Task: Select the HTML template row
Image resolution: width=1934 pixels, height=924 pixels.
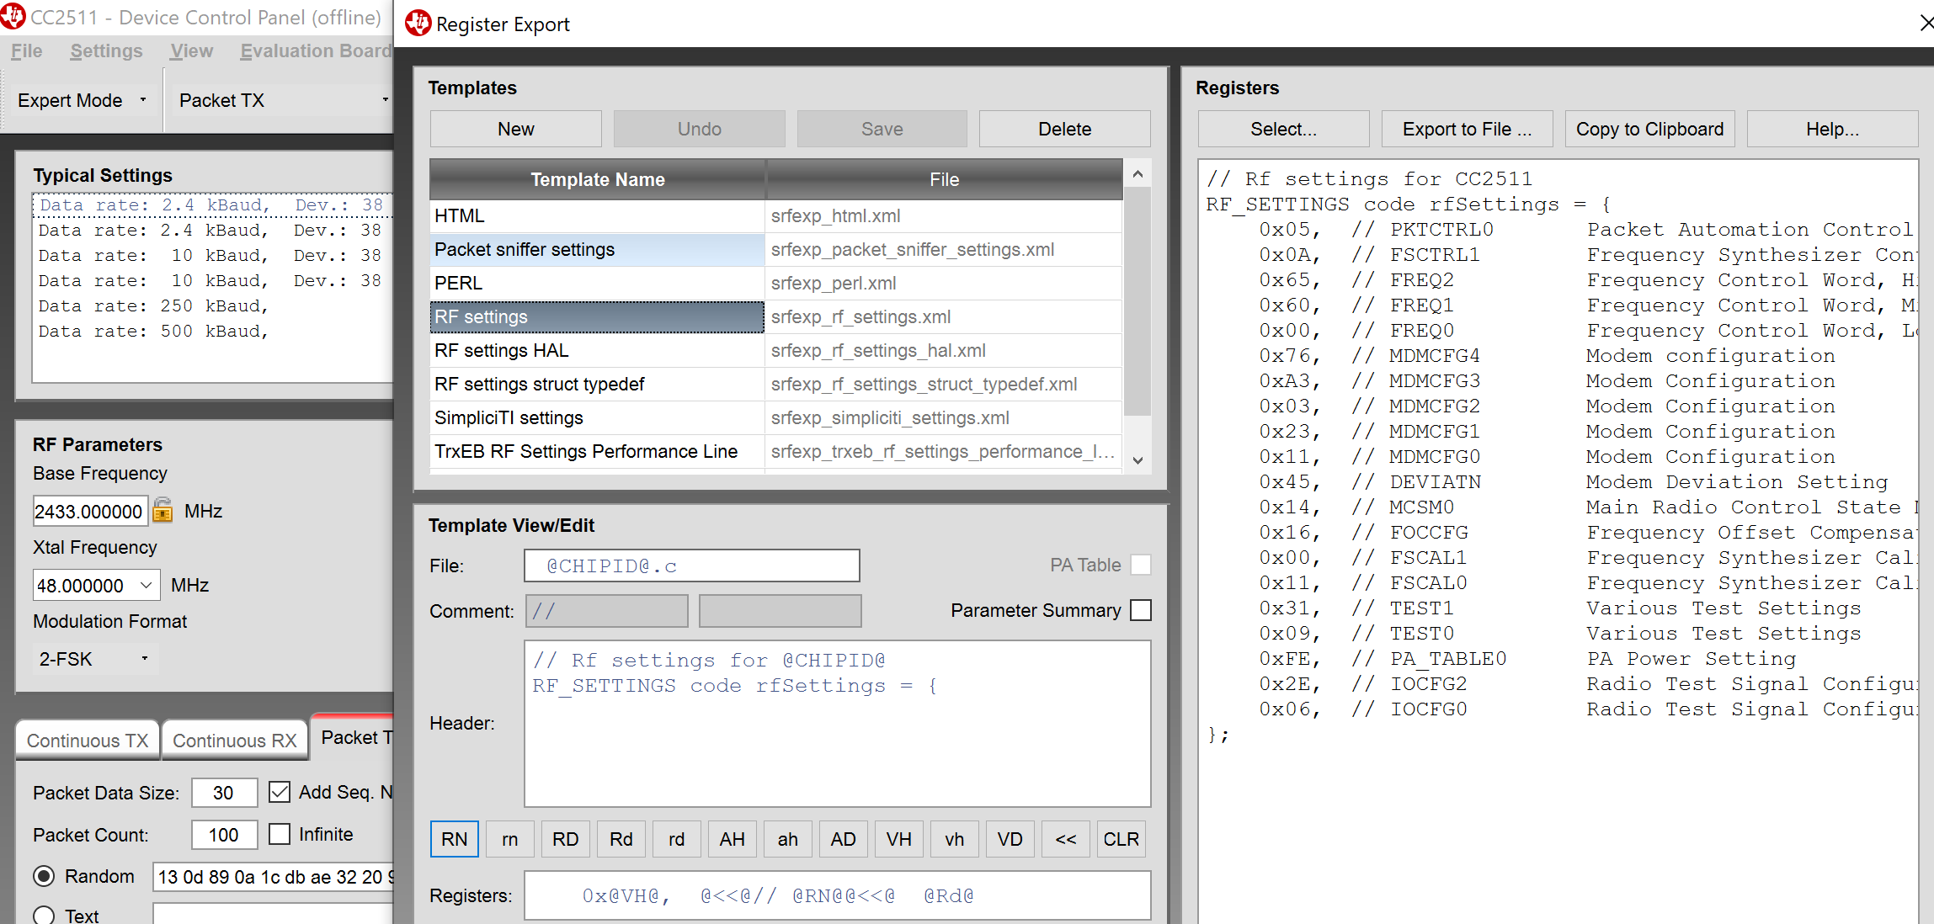Action: tap(775, 216)
